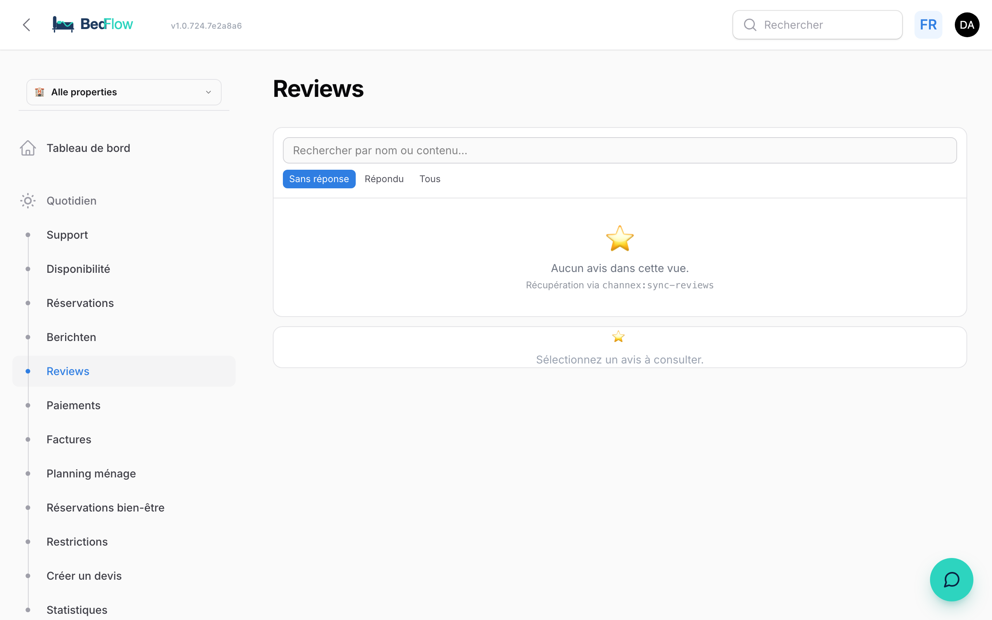The image size is (992, 620).
Task: Click the back arrow icon
Action: point(27,25)
